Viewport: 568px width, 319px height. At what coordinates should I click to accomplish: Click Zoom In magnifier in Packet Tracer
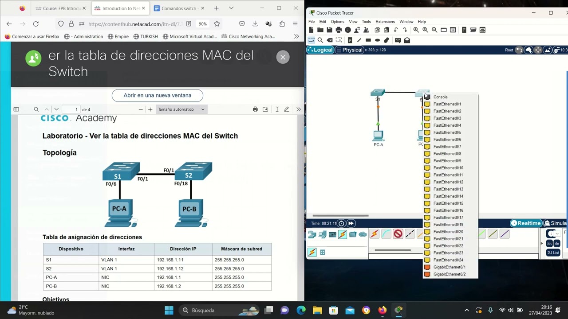coord(416,30)
